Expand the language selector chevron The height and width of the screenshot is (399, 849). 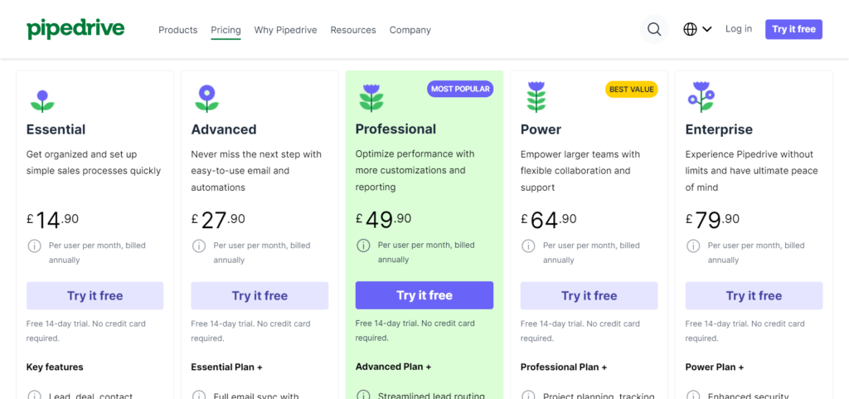706,29
